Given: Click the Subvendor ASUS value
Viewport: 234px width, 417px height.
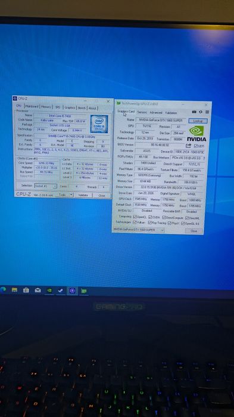Looking at the screenshot, I should click(147, 151).
